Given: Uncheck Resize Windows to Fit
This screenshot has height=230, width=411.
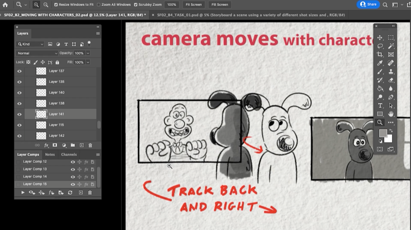Looking at the screenshot, I should [x=56, y=5].
